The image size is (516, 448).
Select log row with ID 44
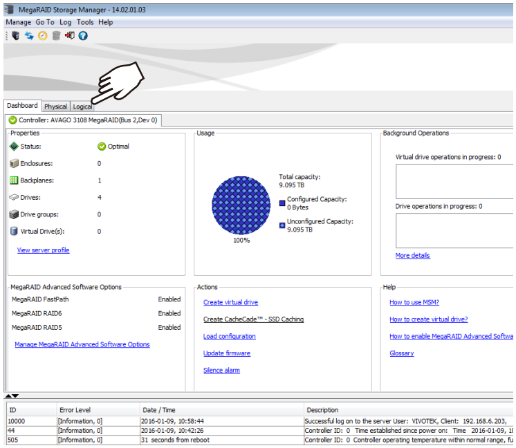(x=260, y=431)
